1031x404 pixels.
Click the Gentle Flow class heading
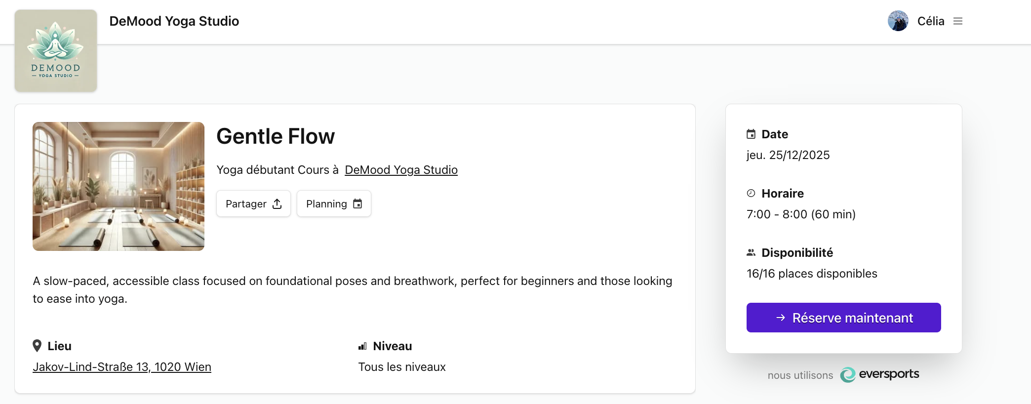pos(276,136)
